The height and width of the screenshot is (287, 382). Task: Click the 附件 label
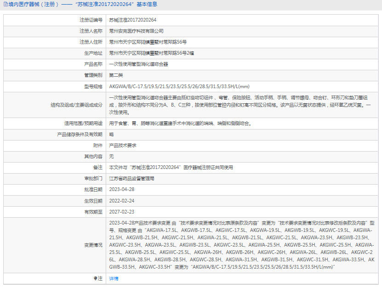click(x=98, y=145)
